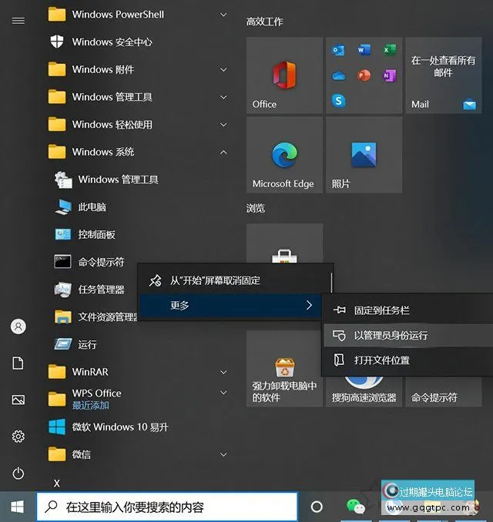Expand the WinRAR folder chevron
This screenshot has height=522, width=493.
point(223,372)
